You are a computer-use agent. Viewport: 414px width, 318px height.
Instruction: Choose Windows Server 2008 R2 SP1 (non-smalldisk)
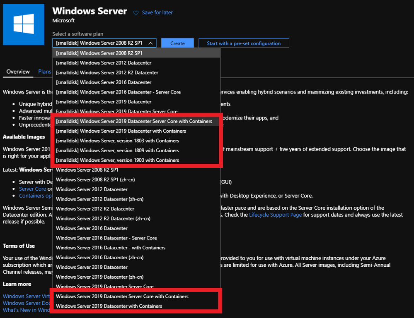[136, 170]
